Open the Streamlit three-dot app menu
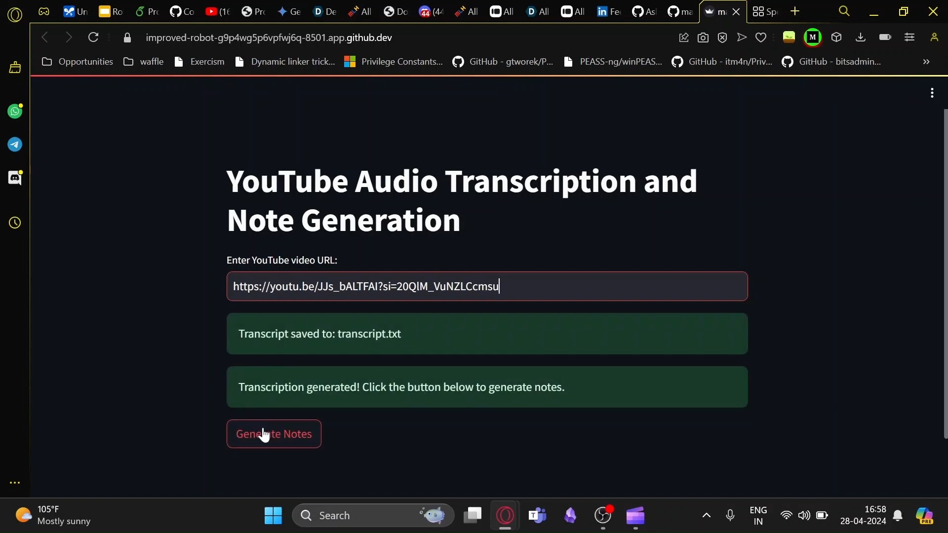 [932, 93]
